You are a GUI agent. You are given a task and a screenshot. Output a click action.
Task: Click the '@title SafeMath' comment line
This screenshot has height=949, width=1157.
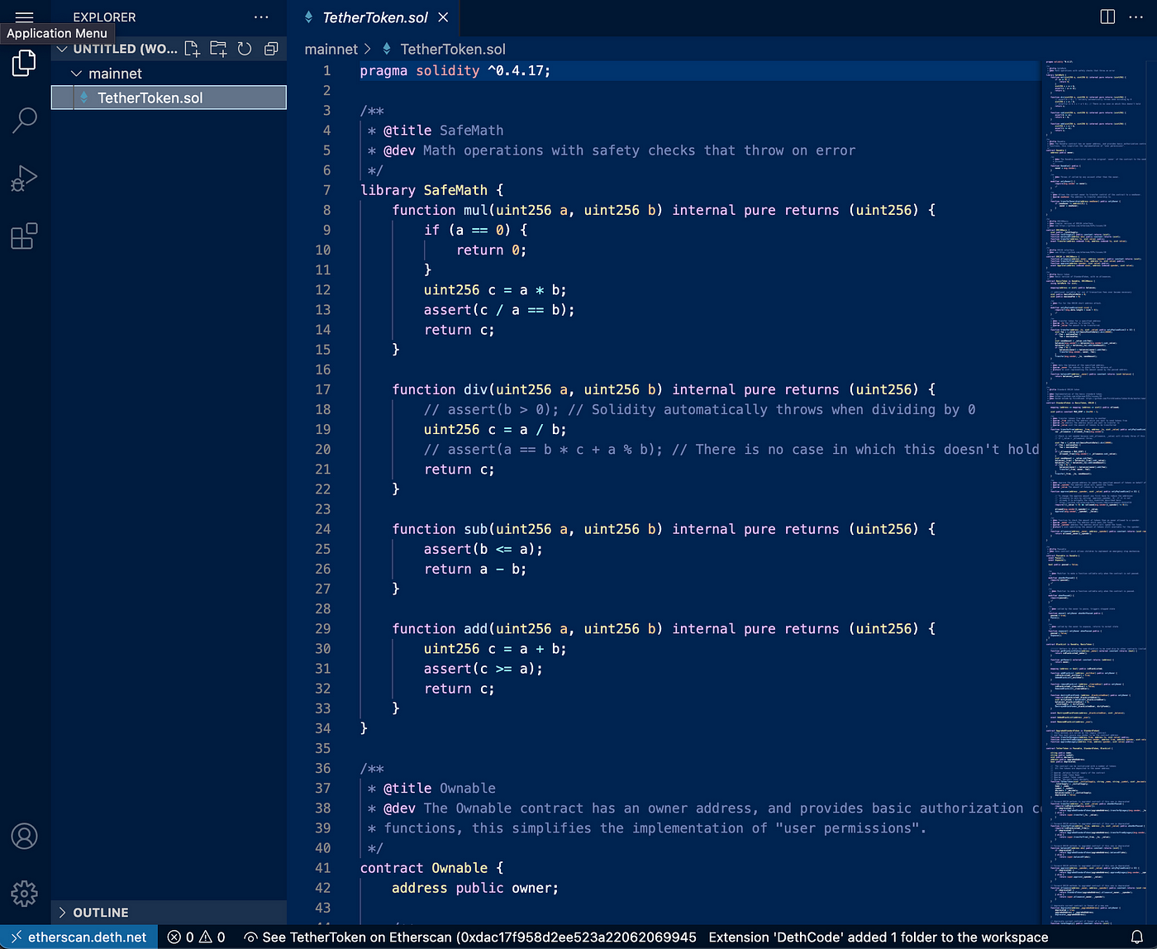pyautogui.click(x=436, y=131)
